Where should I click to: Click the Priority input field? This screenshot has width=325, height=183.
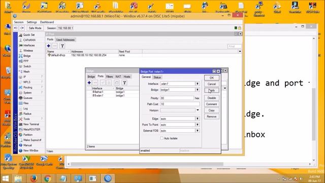177,98
